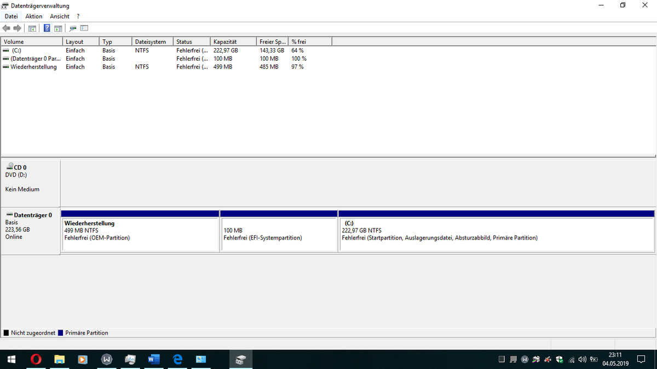Open the Aktion menu
Viewport: 657px width, 369px height.
coord(33,16)
